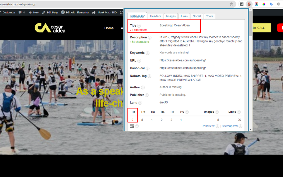Open the Robots.txt link
The height and width of the screenshot is (177, 283).
click(208, 126)
